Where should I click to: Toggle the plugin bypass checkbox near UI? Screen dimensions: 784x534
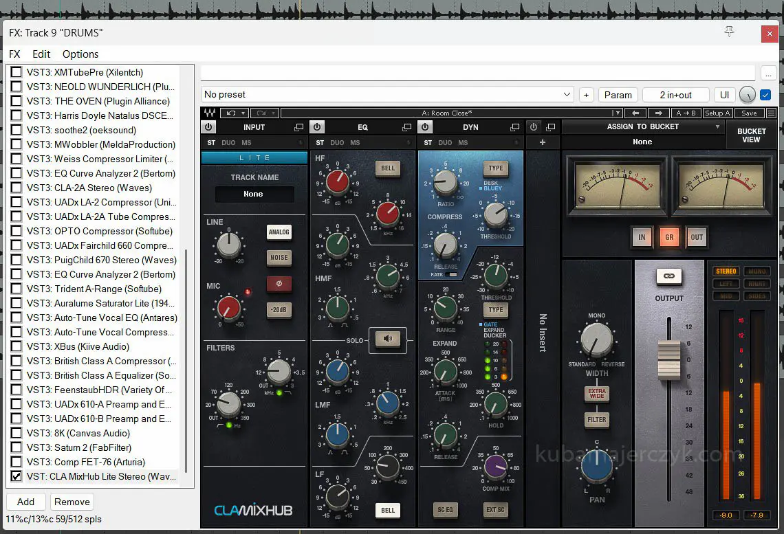pos(765,95)
